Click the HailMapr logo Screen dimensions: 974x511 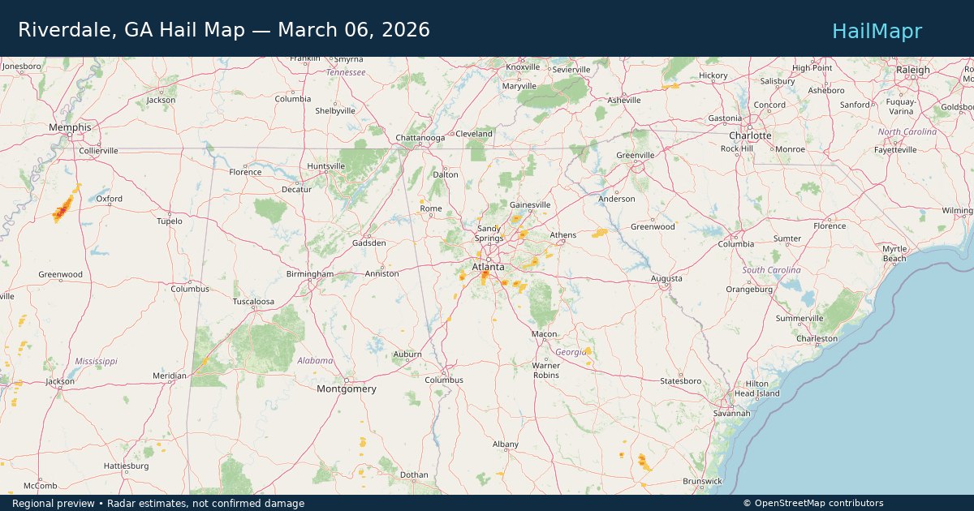877,31
